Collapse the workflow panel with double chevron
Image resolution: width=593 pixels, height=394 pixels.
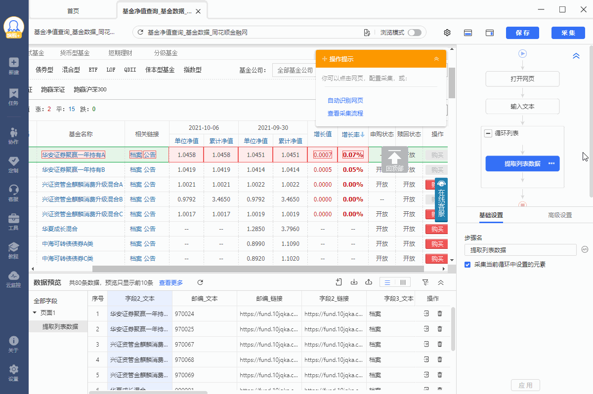tap(576, 56)
